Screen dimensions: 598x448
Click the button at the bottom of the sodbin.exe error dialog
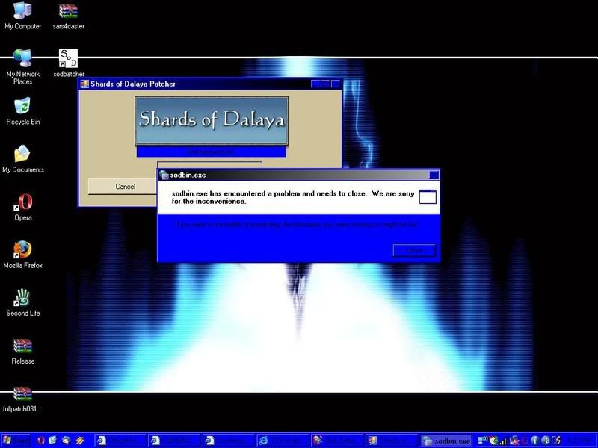[x=414, y=250]
